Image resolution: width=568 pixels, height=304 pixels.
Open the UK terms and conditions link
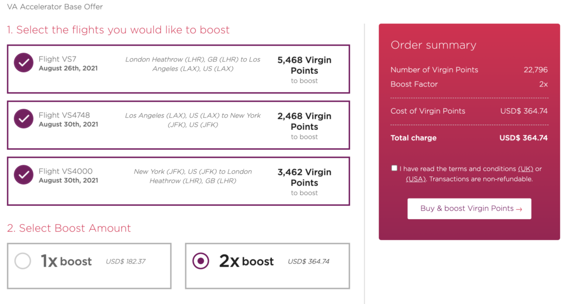tap(525, 169)
